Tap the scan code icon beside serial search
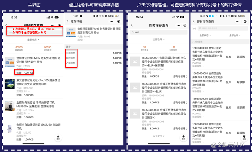Screen dimensions: 252x152 pos(194,29)
